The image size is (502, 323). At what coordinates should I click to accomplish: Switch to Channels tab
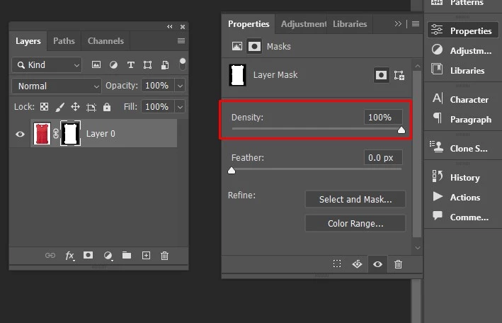click(105, 41)
